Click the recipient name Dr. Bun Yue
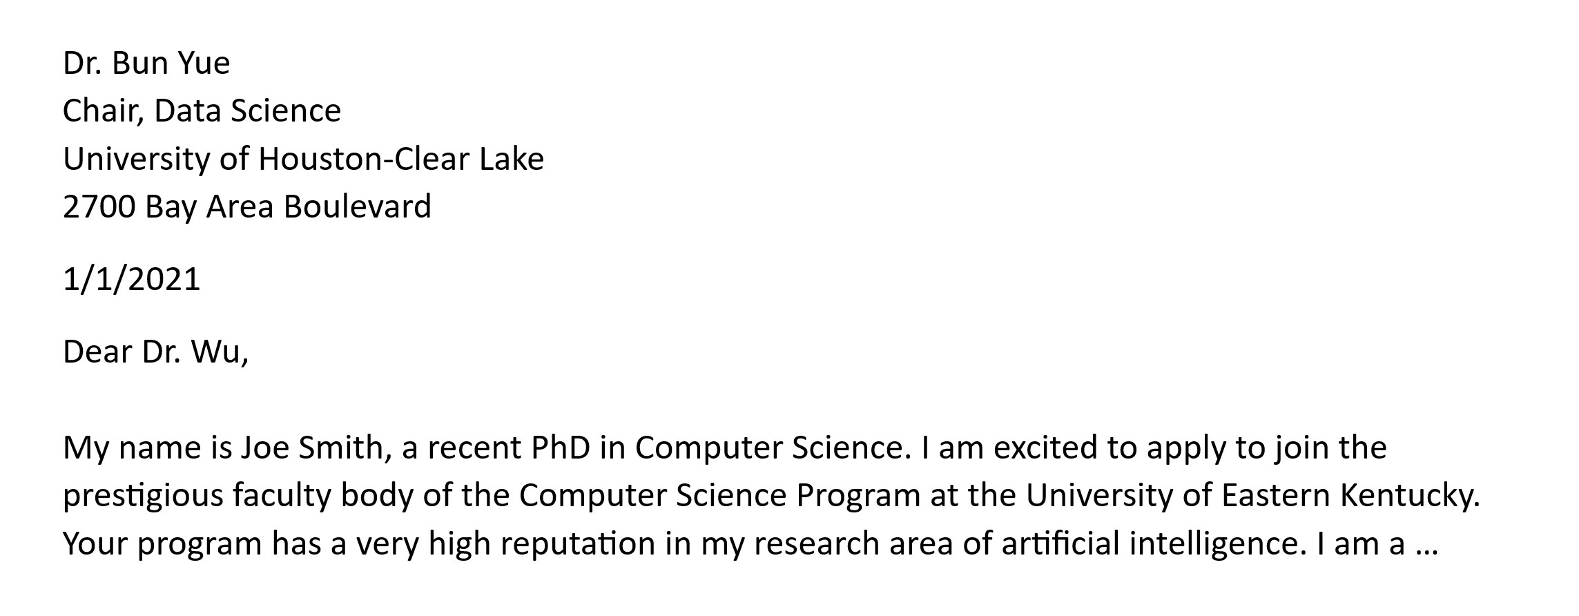 [x=146, y=64]
